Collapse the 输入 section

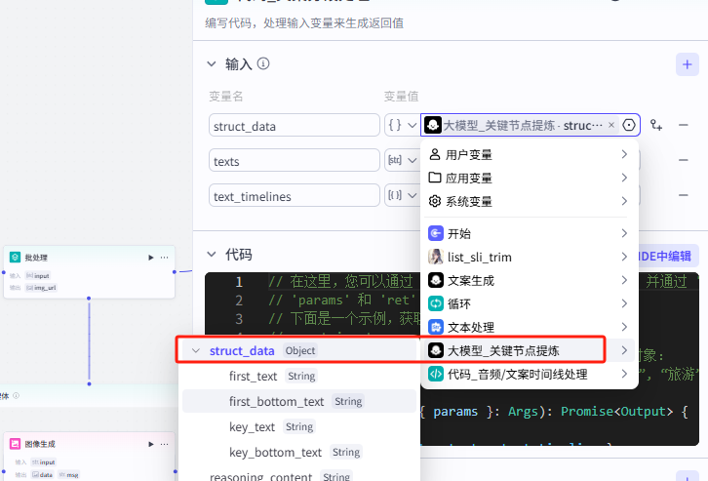212,64
